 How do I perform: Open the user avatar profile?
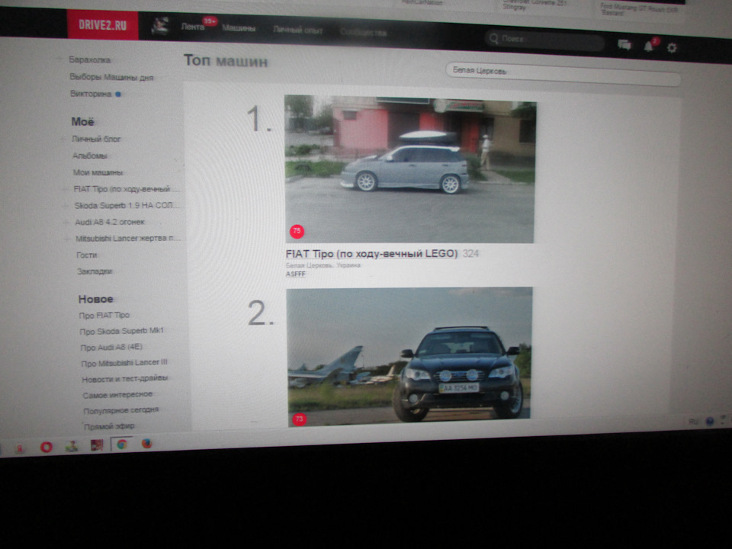(x=160, y=26)
